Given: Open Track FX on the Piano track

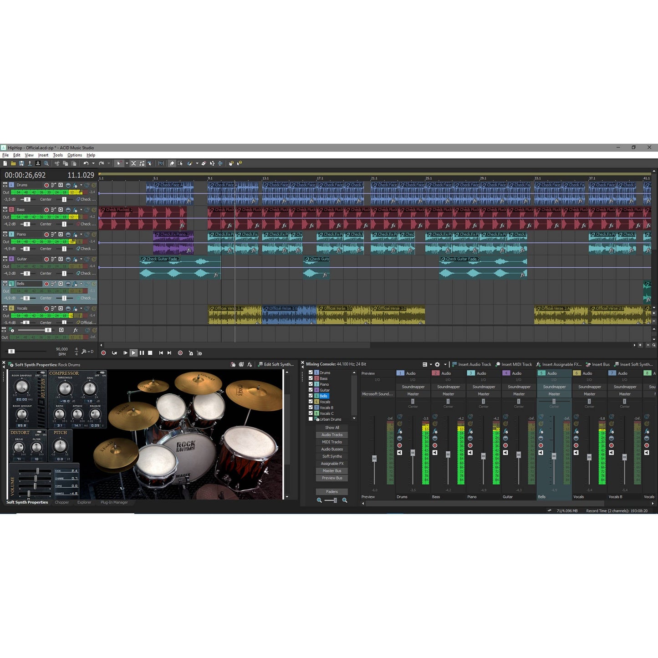Looking at the screenshot, I should pyautogui.click(x=75, y=235).
